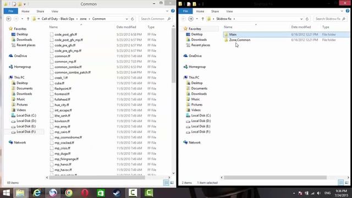Click the Forward arrow in the Skidrow fix window

[191, 19]
